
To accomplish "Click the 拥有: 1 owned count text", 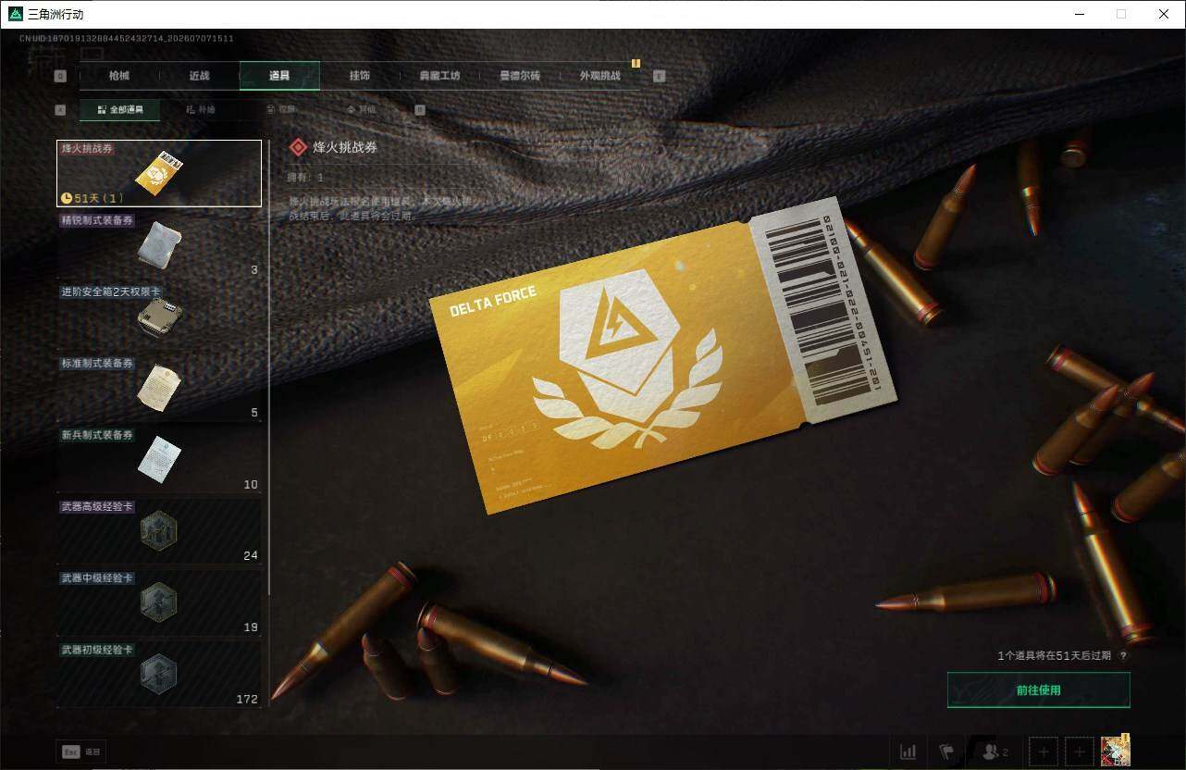I will pos(307,177).
